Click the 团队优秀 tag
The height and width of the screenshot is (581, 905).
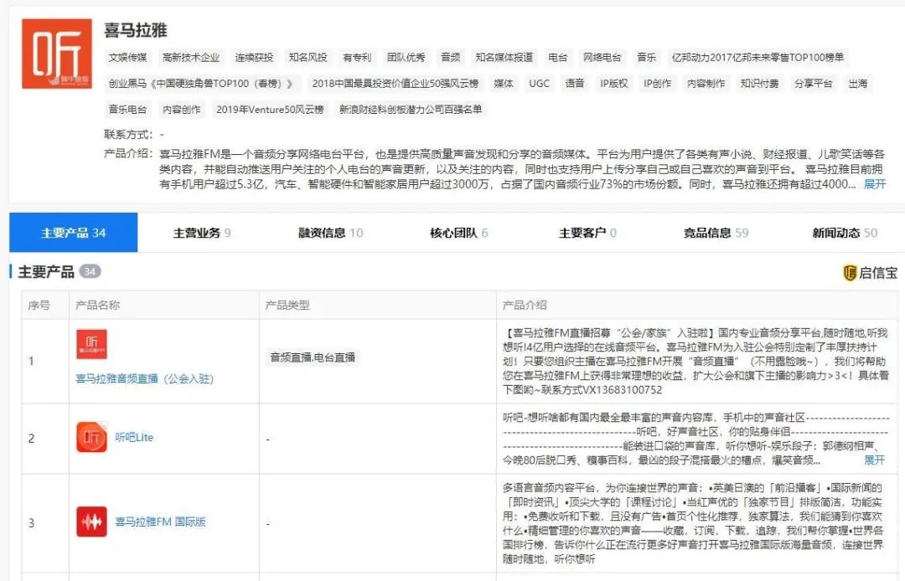point(406,58)
